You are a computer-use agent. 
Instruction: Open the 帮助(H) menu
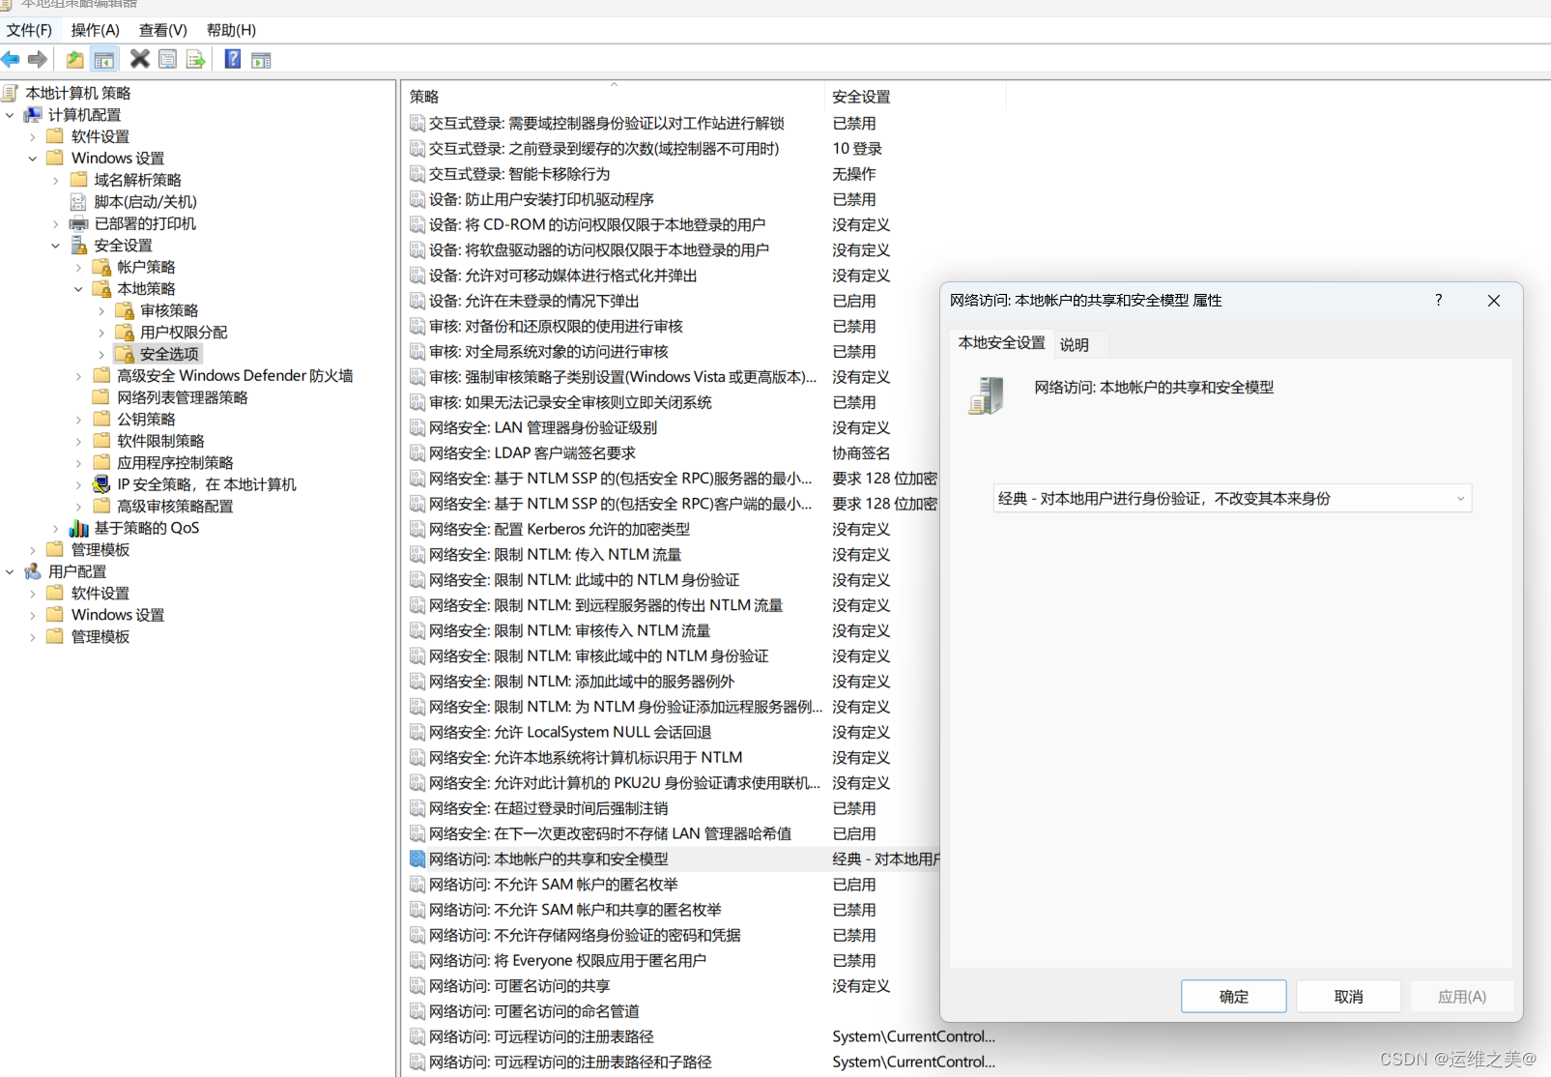click(x=231, y=30)
